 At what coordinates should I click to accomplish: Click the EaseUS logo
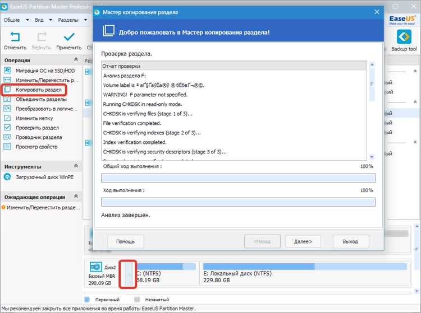click(402, 20)
